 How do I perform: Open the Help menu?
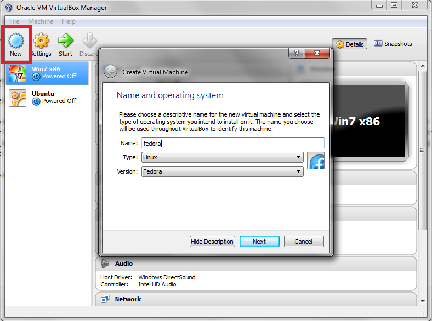click(69, 21)
